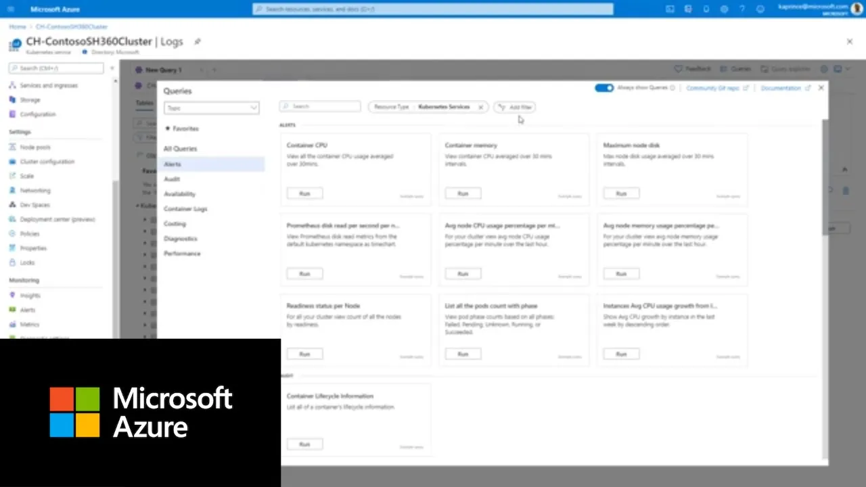Viewport: 866px width, 487px height.
Task: Click Queries in the Logs toolbar
Action: click(735, 69)
